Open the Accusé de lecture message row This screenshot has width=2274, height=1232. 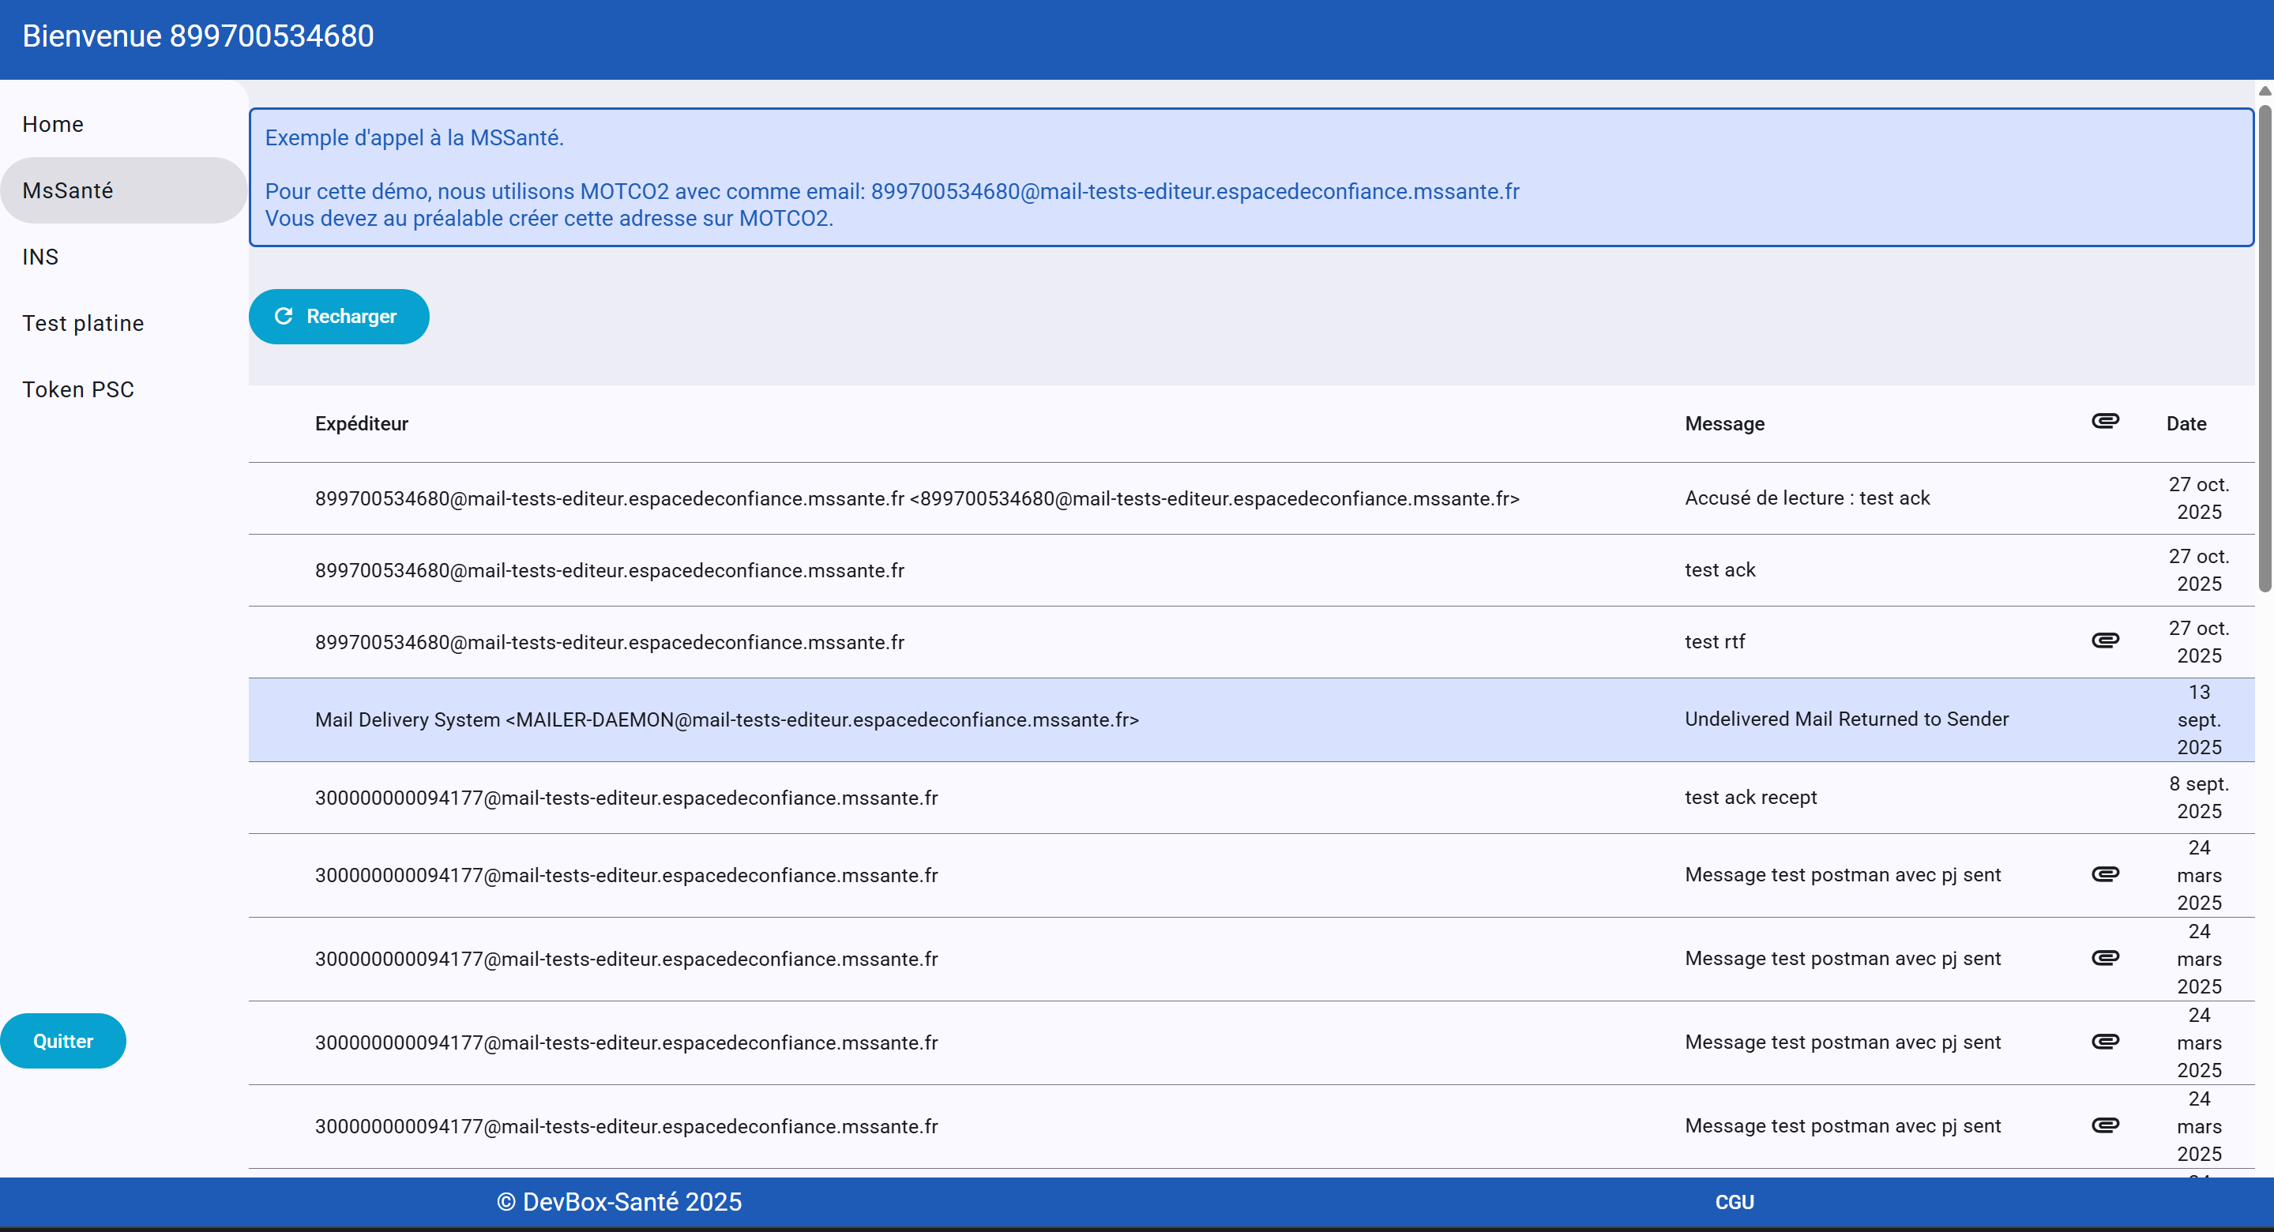1806,498
